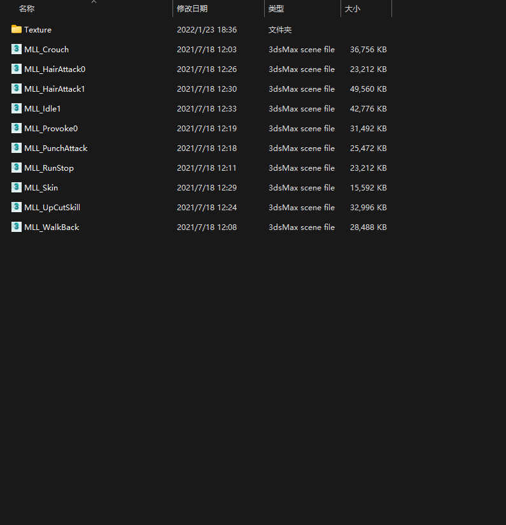The height and width of the screenshot is (525, 506).
Task: Sort files by 名称 column header
Action: (27, 9)
